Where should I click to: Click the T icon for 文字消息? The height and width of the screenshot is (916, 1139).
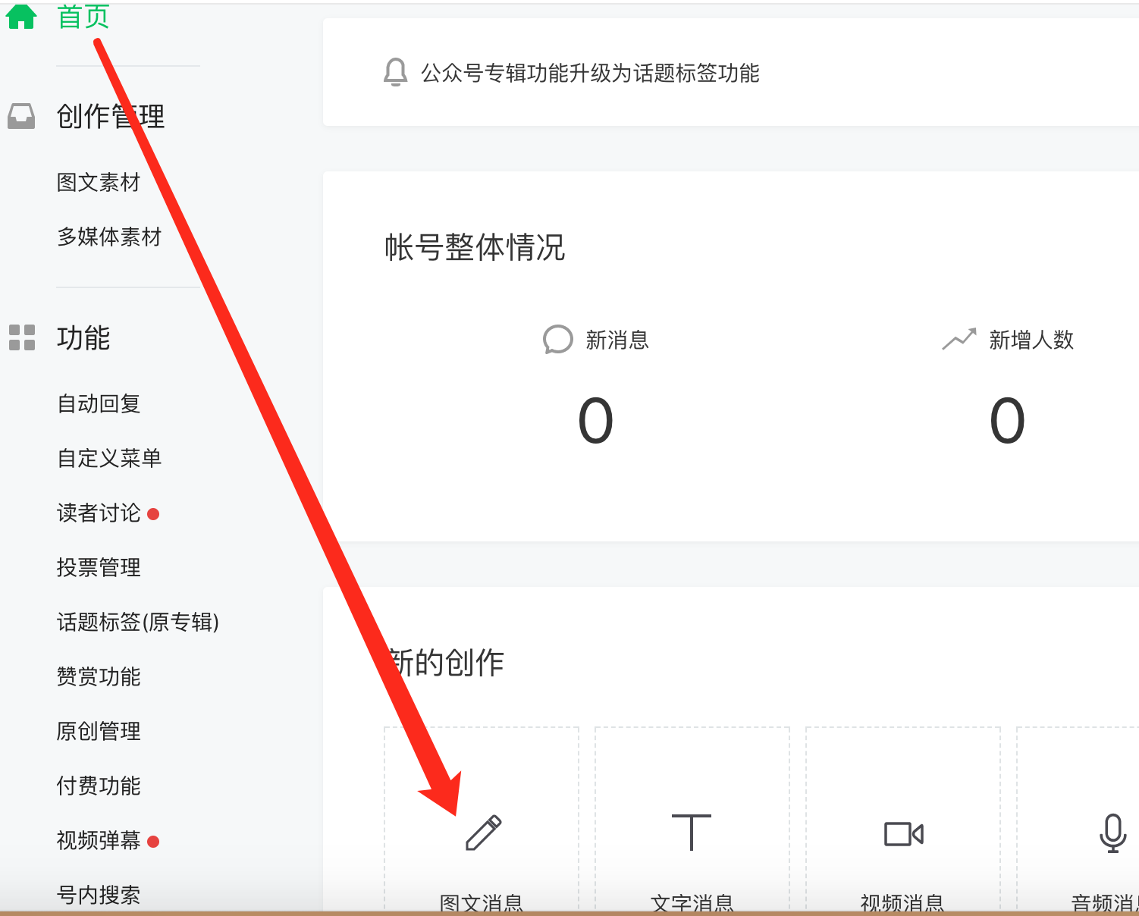coord(692,832)
